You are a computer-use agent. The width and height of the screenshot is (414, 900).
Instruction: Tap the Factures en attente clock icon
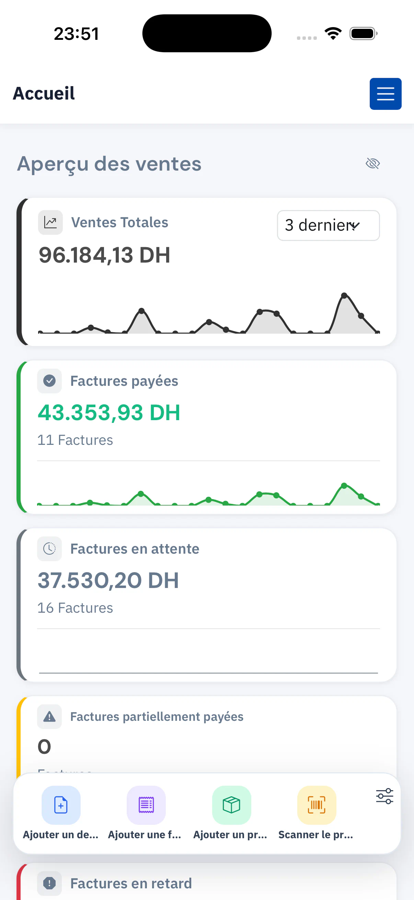49,549
